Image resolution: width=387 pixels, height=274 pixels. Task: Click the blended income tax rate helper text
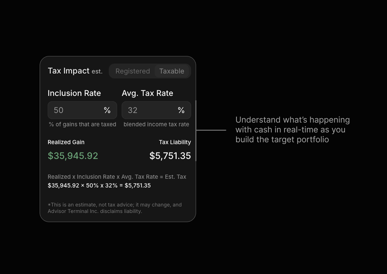tap(156, 124)
